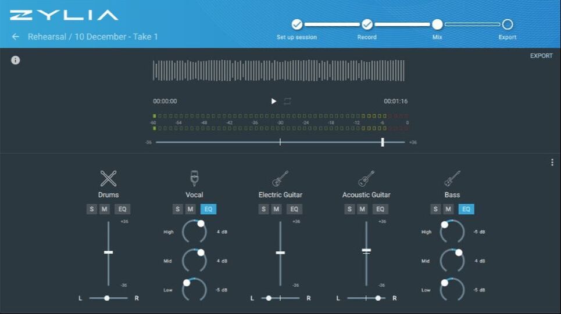Close the Vocal EQ panel

coord(208,209)
